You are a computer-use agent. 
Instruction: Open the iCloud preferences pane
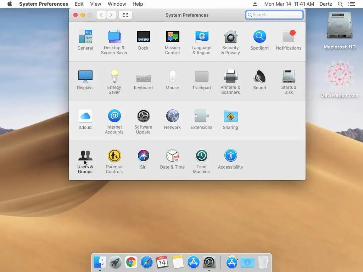click(x=85, y=119)
